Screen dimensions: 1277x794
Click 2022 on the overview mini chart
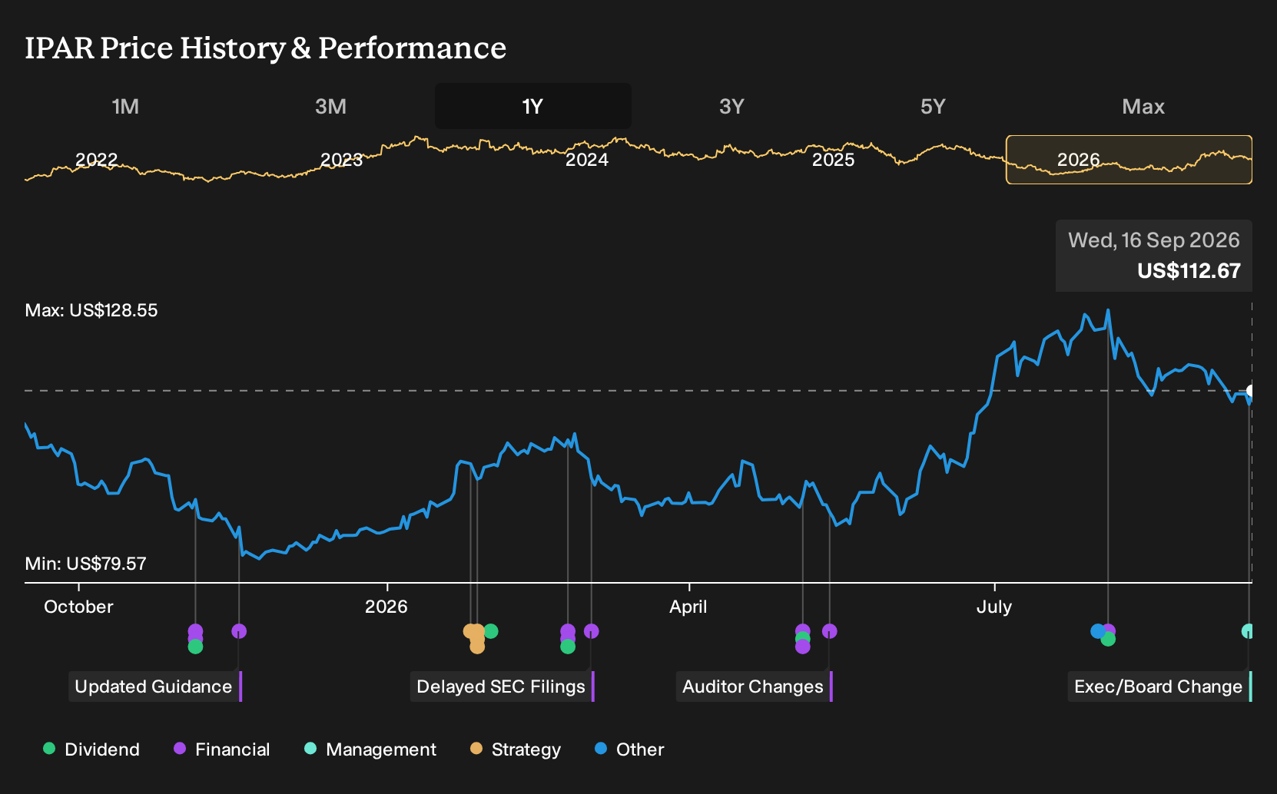[x=97, y=160]
